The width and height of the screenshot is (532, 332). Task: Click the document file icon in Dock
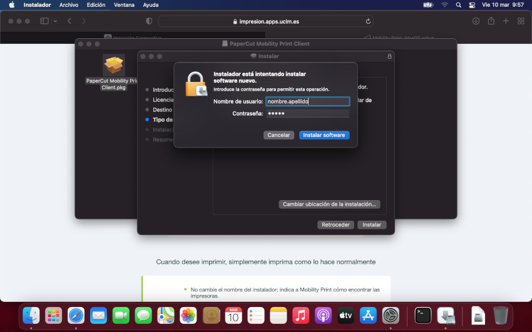(478, 315)
